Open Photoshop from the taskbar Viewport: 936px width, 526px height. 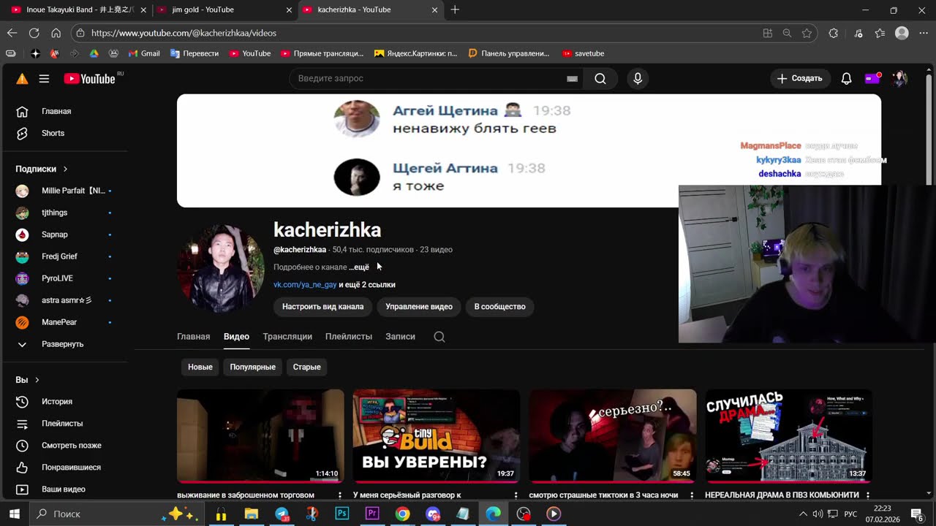pyautogui.click(x=341, y=514)
